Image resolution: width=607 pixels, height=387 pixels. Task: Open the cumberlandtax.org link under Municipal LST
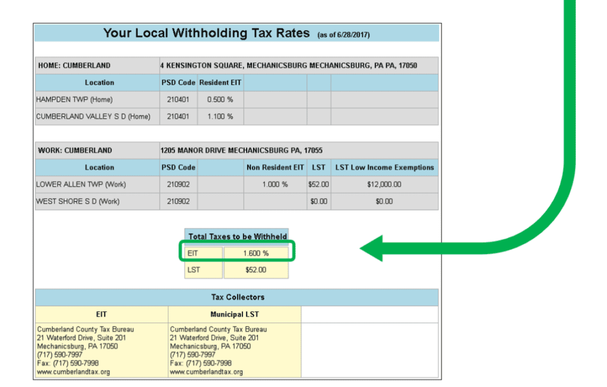206,372
